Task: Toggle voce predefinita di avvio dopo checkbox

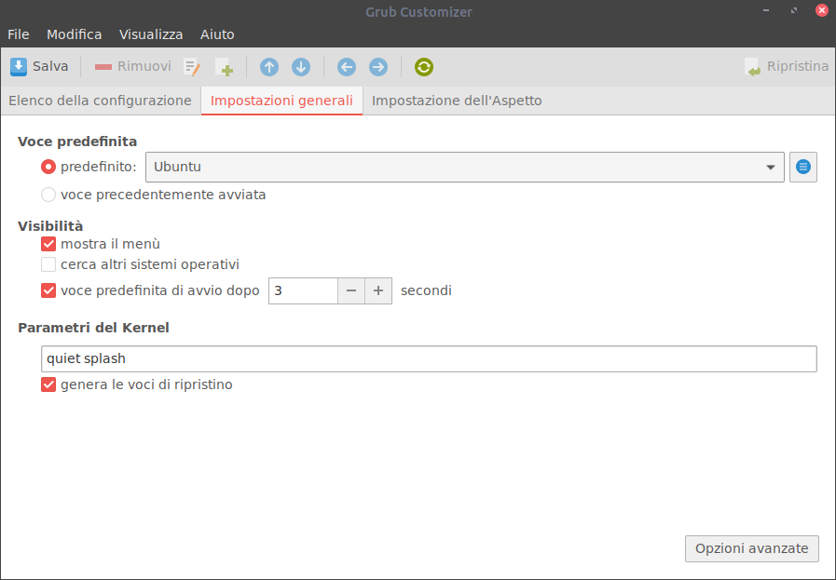Action: [48, 290]
